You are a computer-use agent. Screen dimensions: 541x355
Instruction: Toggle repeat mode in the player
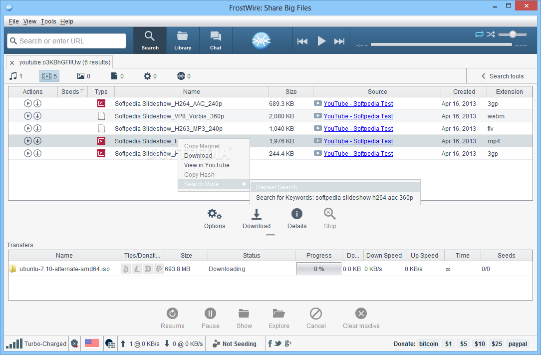(x=479, y=34)
